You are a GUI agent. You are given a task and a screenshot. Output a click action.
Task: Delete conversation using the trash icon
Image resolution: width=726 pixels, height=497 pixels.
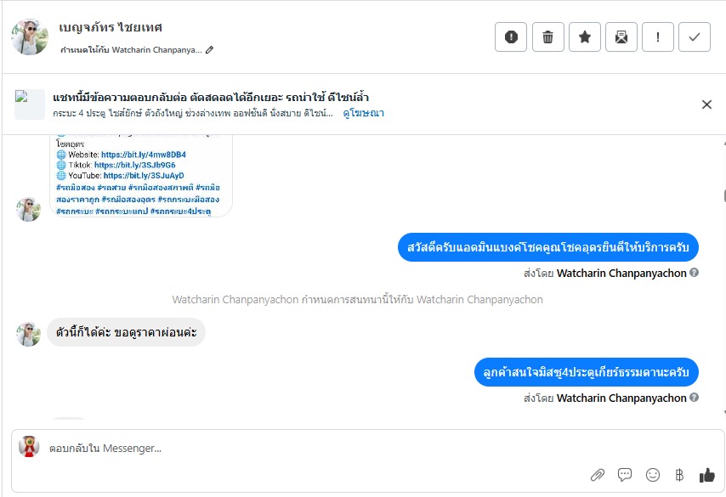[x=548, y=37]
